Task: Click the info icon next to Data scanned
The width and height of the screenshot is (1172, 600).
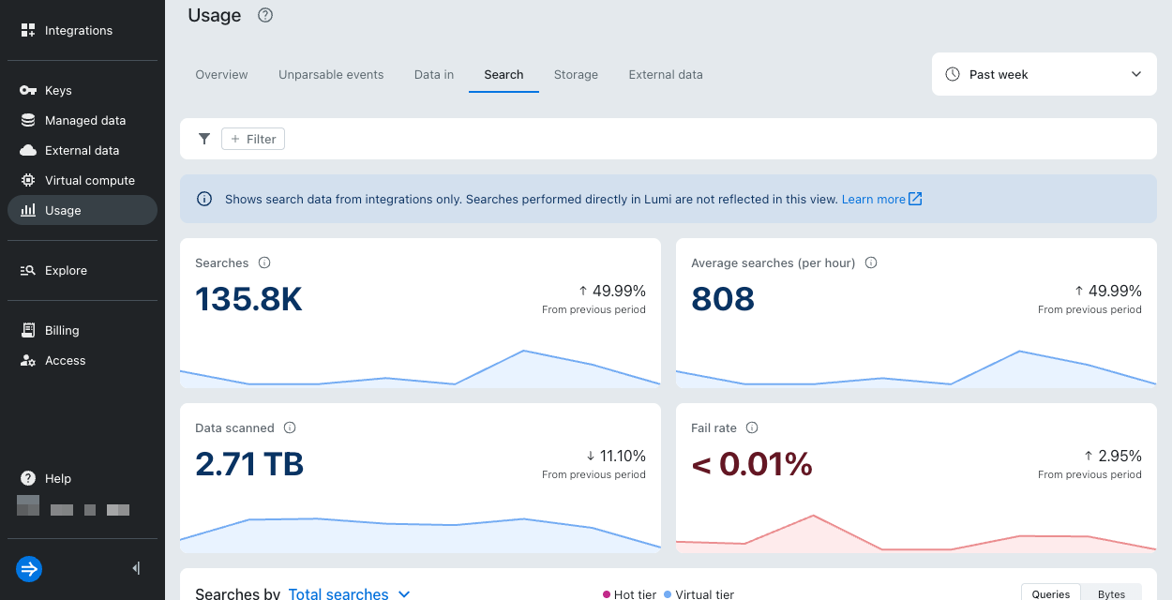Action: [290, 427]
